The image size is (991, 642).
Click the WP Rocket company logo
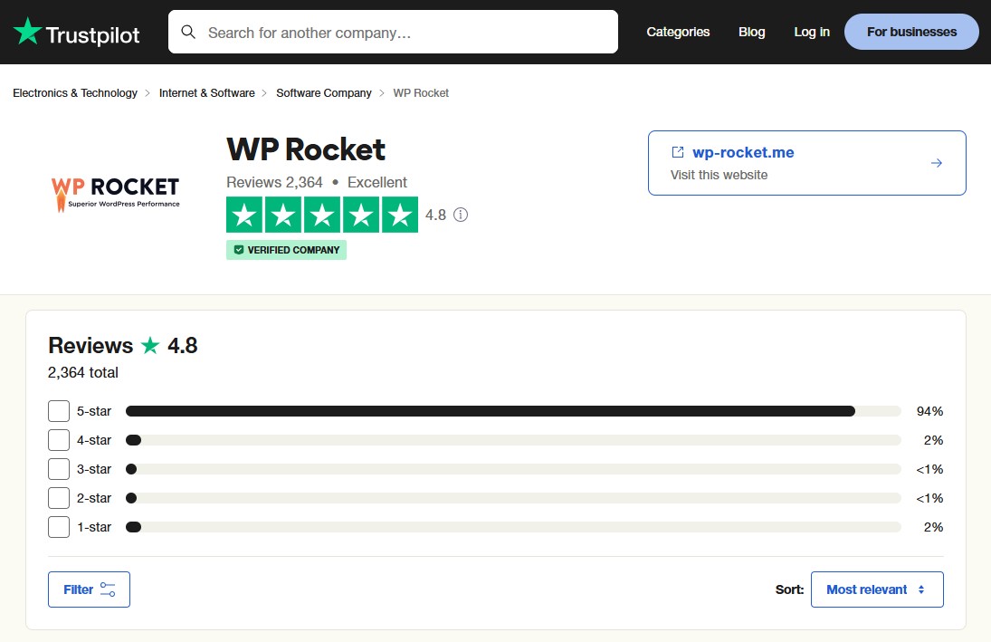[x=116, y=194]
